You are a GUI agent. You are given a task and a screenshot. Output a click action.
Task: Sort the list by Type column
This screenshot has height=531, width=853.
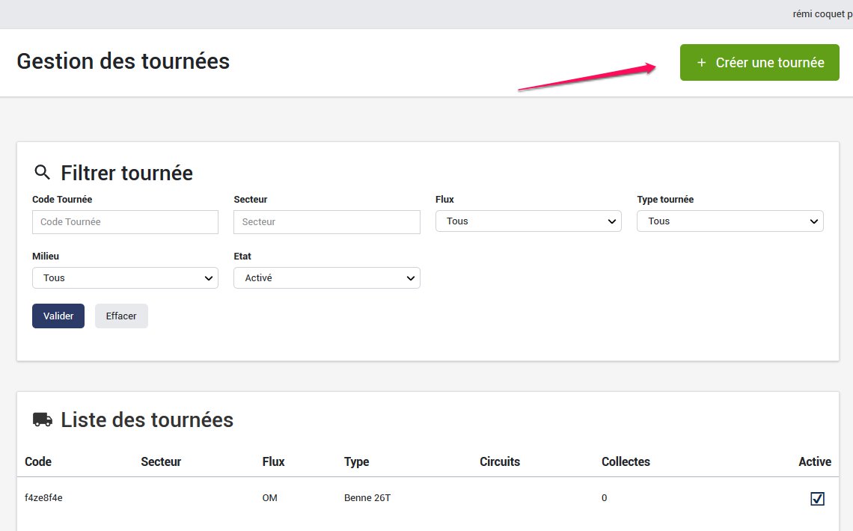pos(356,461)
